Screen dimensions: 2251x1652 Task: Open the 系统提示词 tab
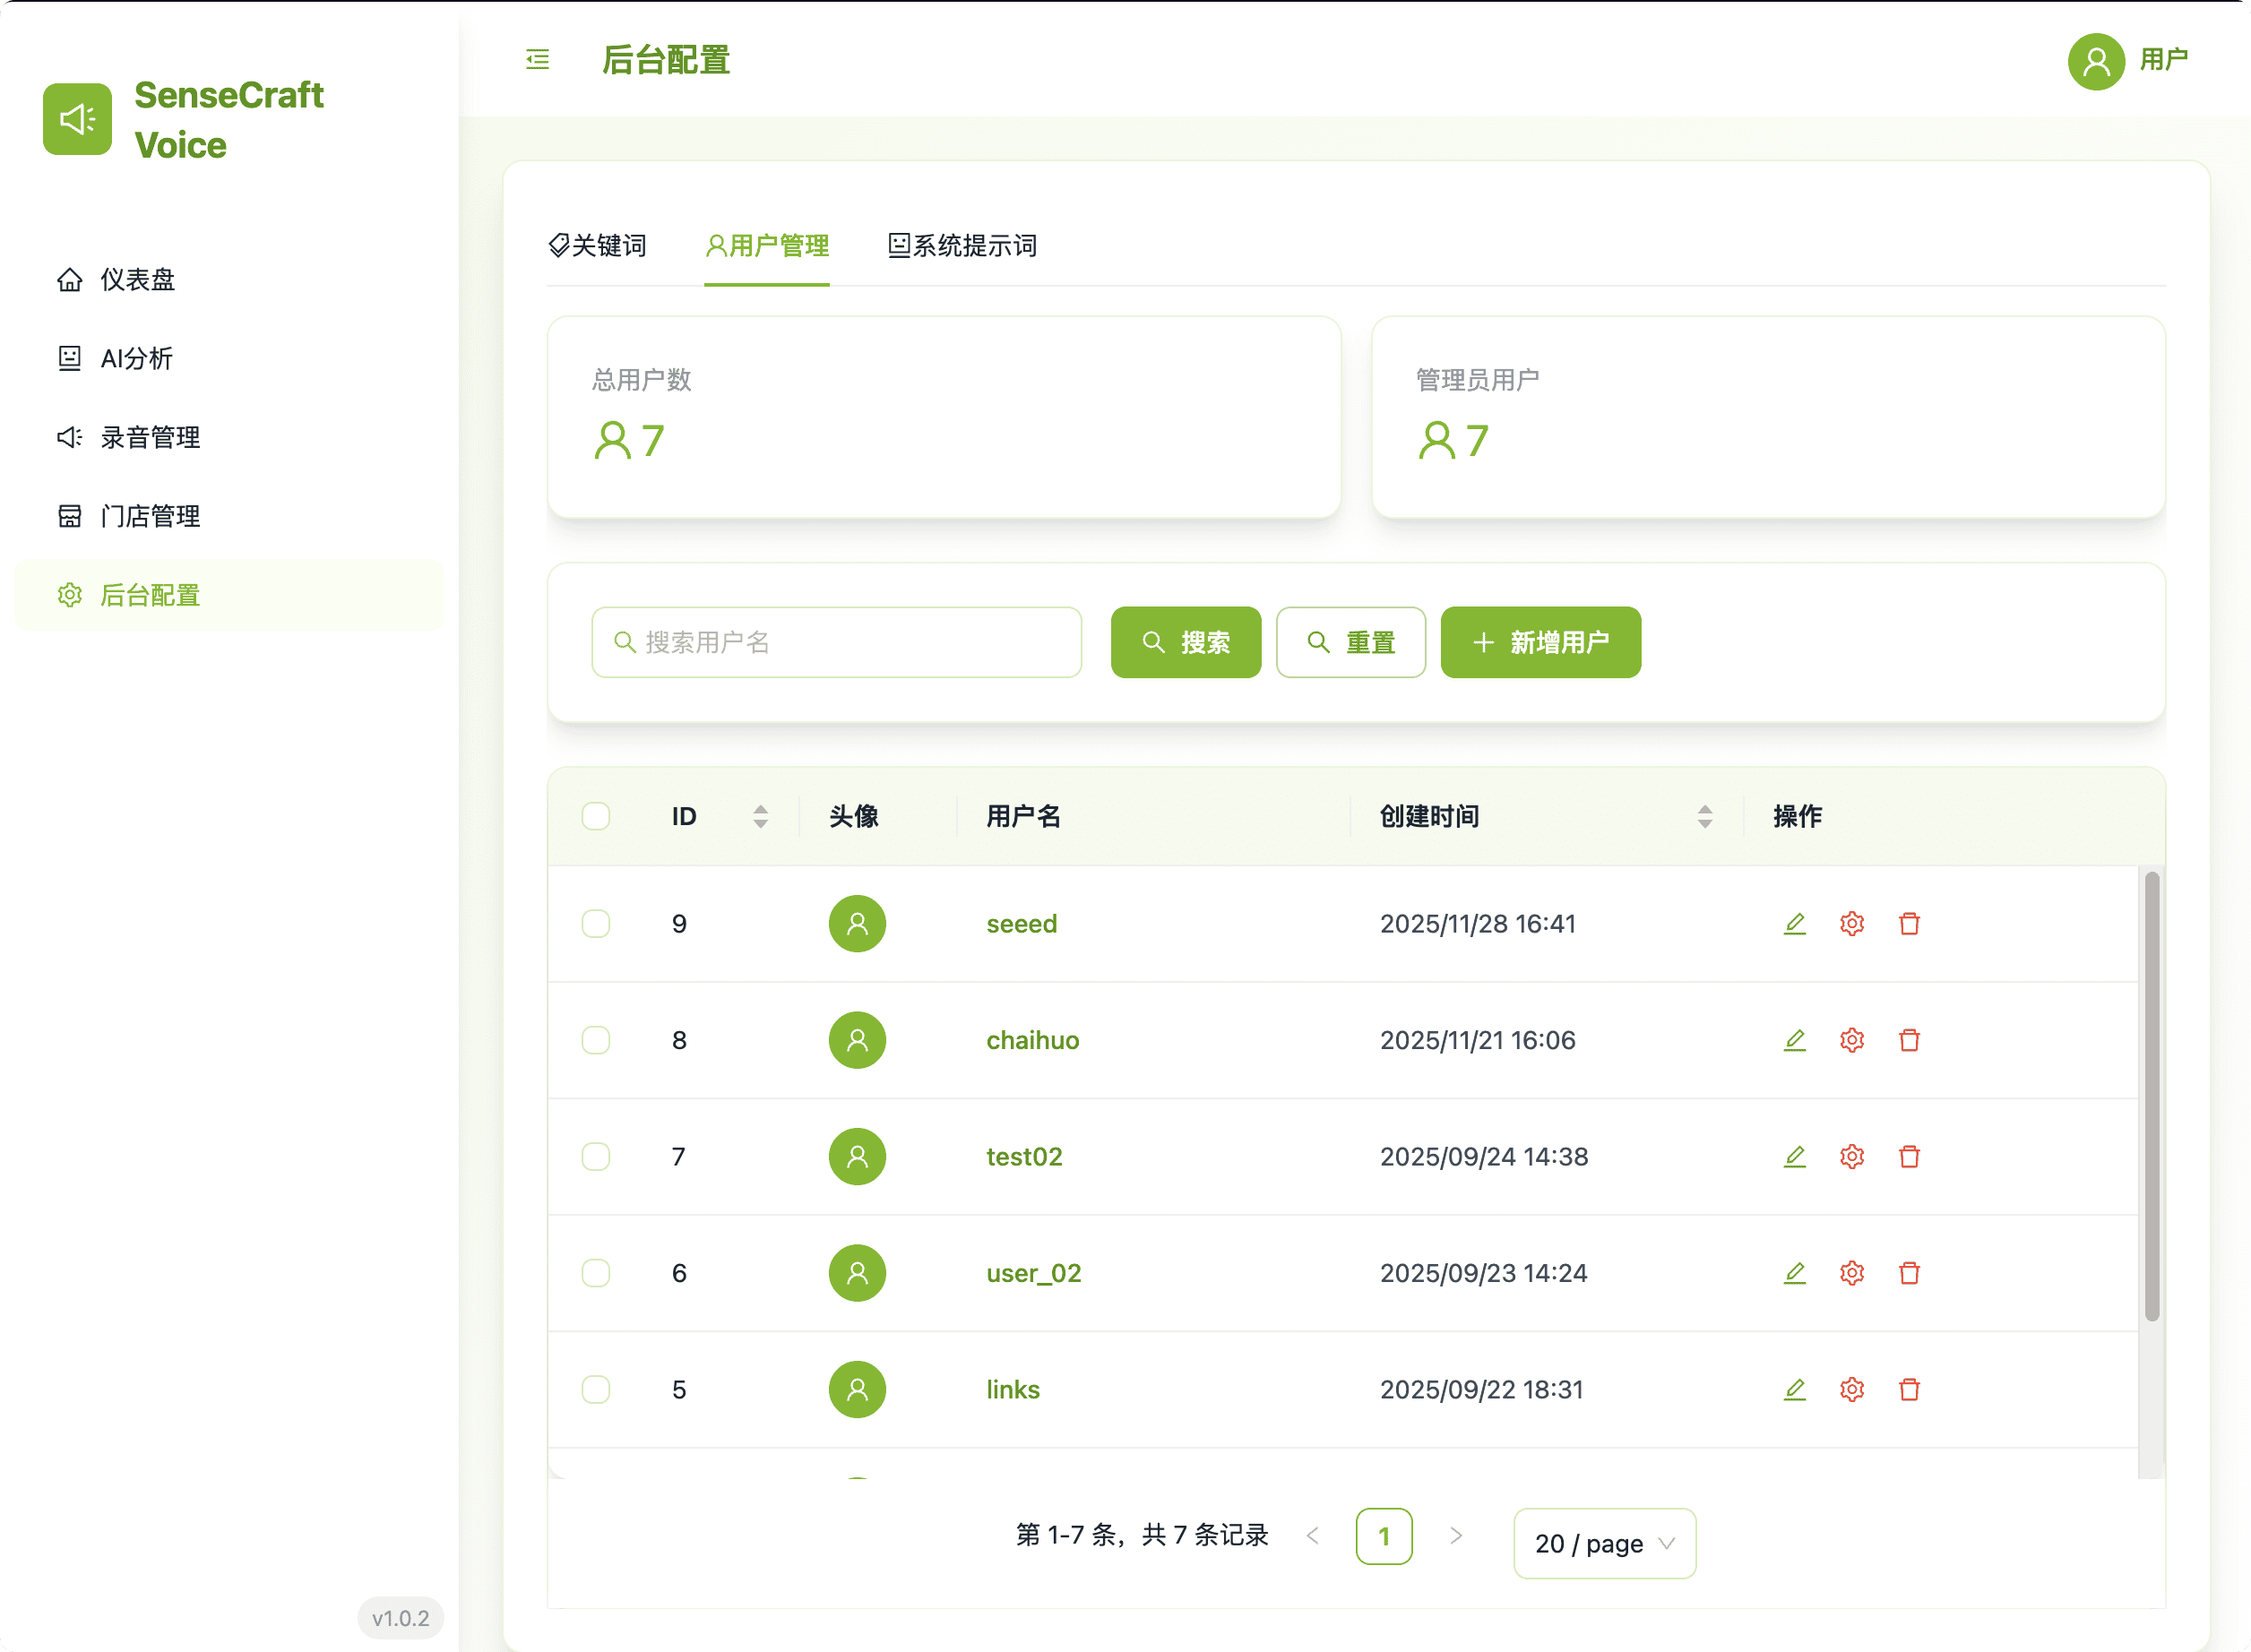tap(962, 246)
